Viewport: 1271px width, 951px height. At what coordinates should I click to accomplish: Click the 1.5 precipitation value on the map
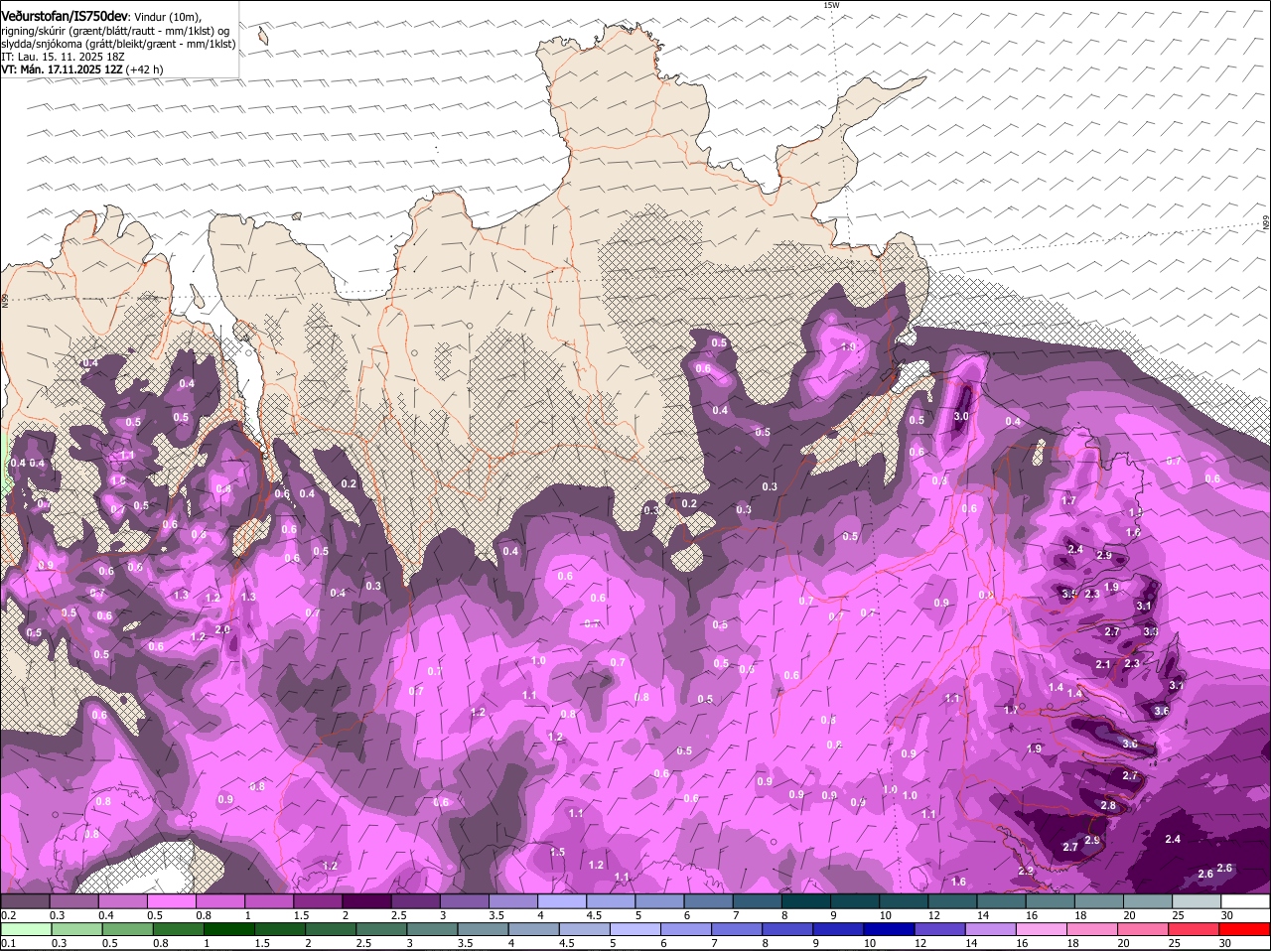[x=557, y=852]
